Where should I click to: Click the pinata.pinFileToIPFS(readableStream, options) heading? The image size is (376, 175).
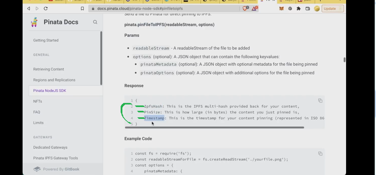pyautogui.click(x=169, y=25)
